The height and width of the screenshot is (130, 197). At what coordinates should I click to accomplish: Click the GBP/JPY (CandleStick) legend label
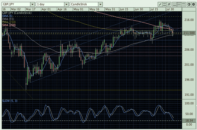(x=17, y=13)
